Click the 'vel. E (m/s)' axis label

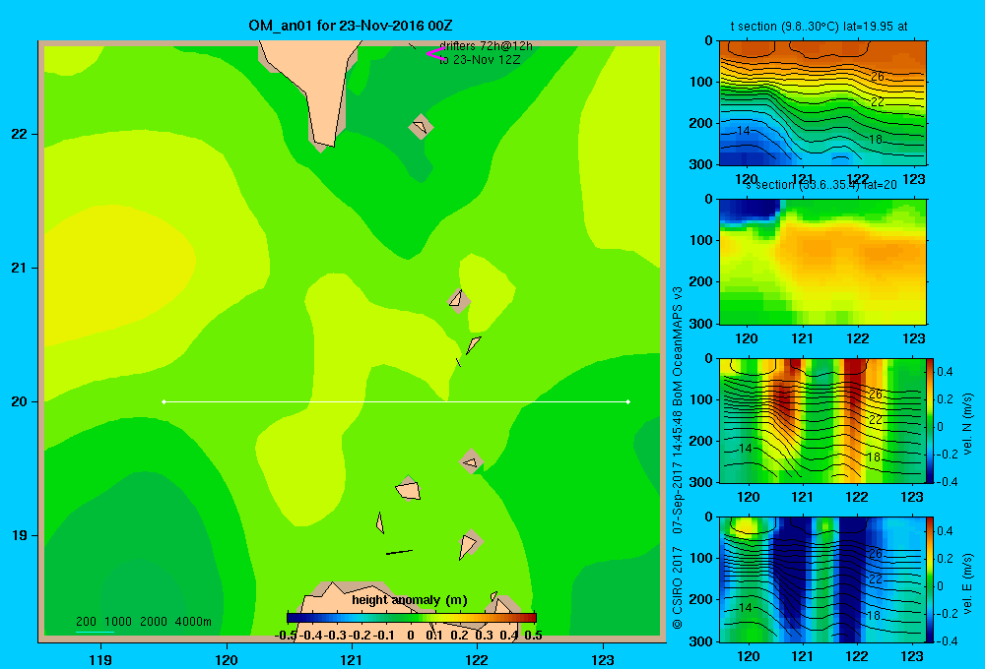(967, 583)
